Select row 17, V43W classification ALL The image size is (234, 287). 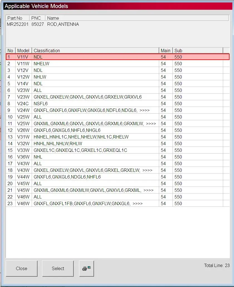click(118, 164)
